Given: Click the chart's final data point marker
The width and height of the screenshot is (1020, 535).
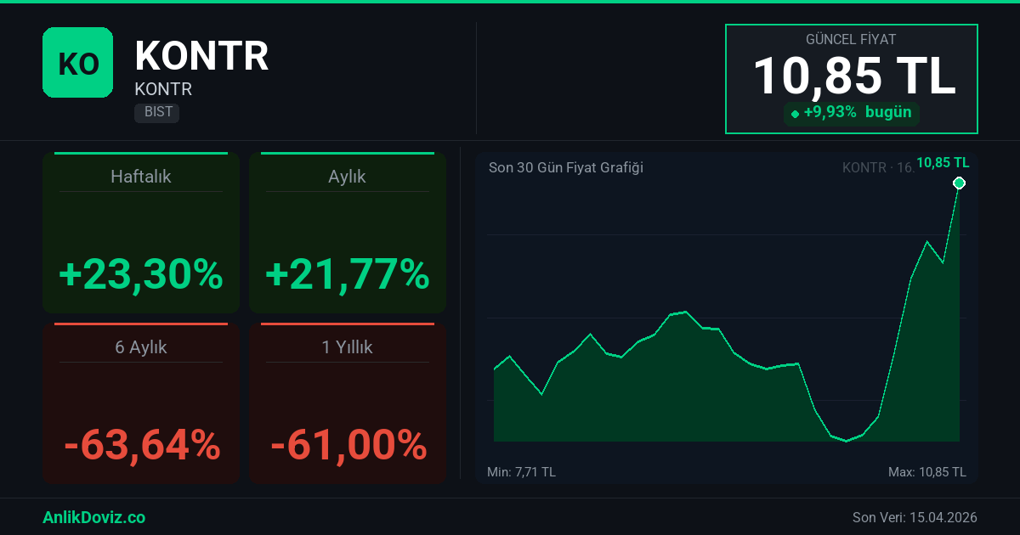Looking at the screenshot, I should click(959, 183).
